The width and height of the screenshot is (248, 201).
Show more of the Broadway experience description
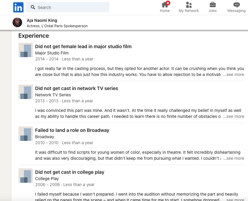point(235,158)
